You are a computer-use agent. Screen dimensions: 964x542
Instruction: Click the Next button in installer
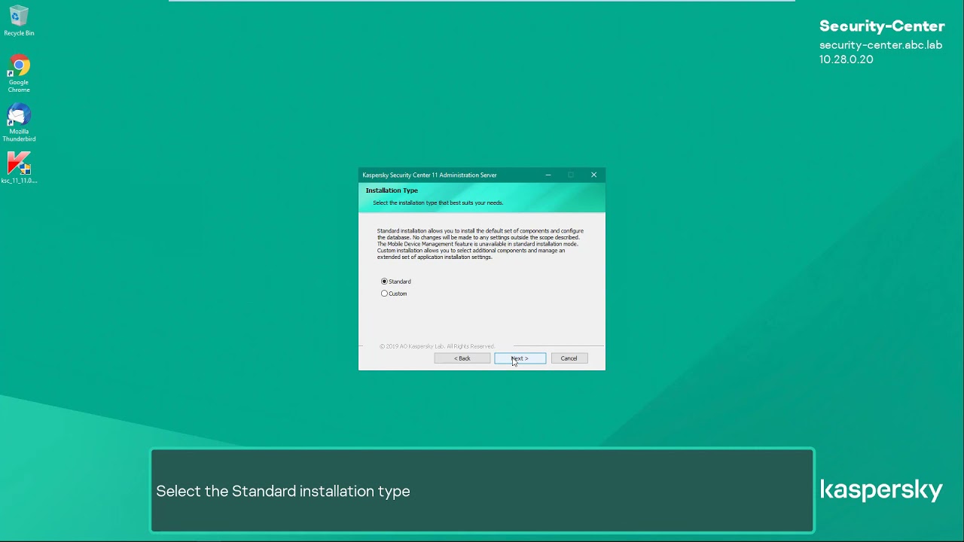pyautogui.click(x=520, y=358)
